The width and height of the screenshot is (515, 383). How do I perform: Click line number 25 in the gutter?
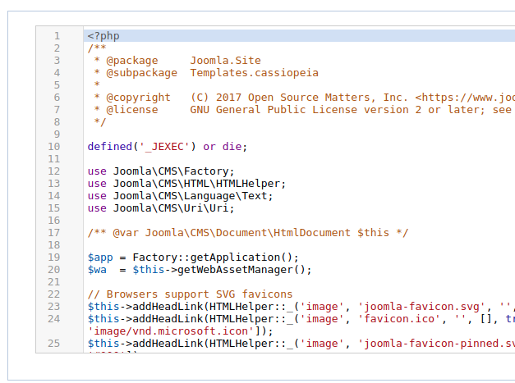point(54,344)
